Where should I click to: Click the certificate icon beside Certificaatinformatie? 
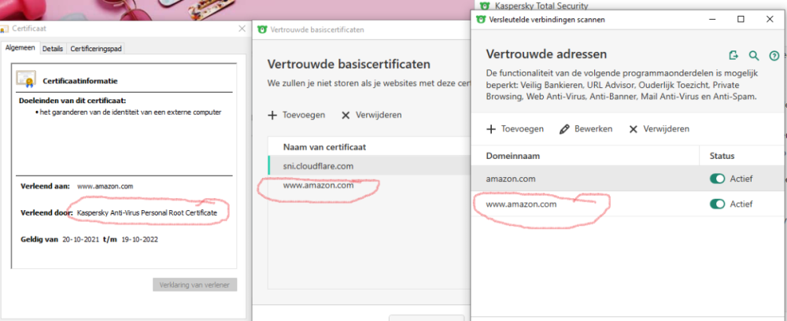point(26,79)
